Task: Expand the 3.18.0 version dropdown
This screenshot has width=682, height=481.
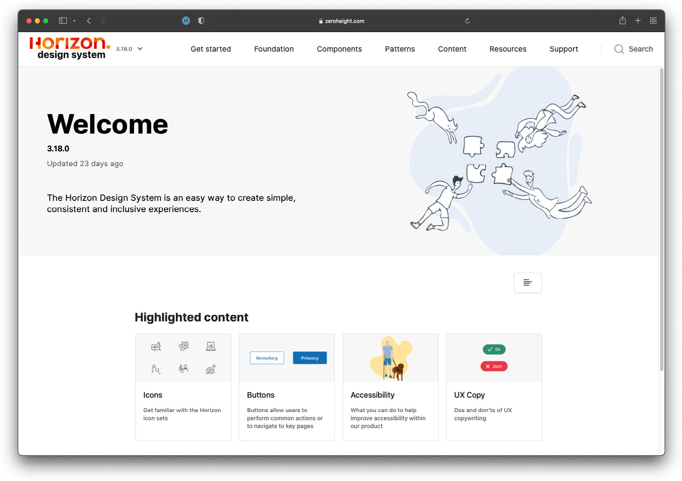Action: pyautogui.click(x=129, y=49)
